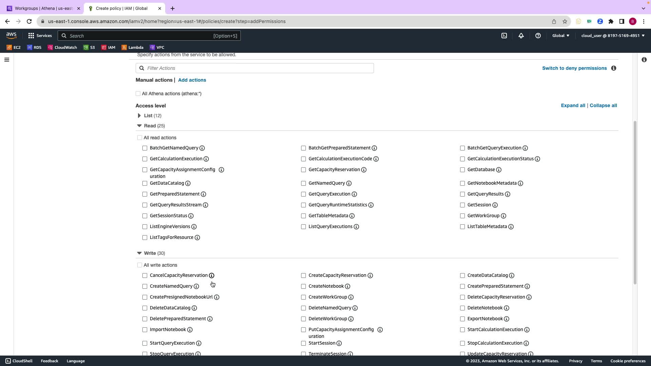Screen dimensions: 651x366
Task: Click the help question mark icon
Action: pyautogui.click(x=538, y=36)
